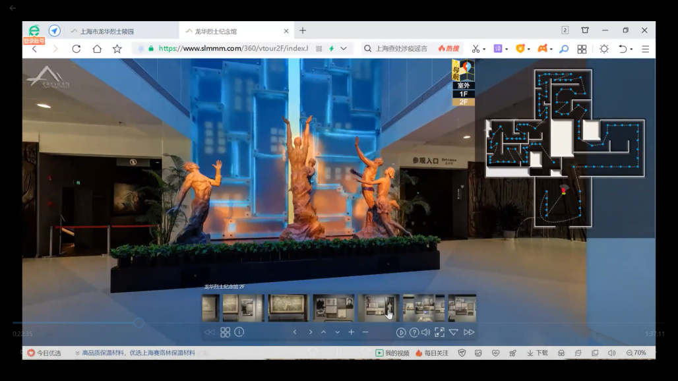The height and width of the screenshot is (381, 678).
Task: Zoom out the panorama with minus icon
Action: click(x=365, y=332)
